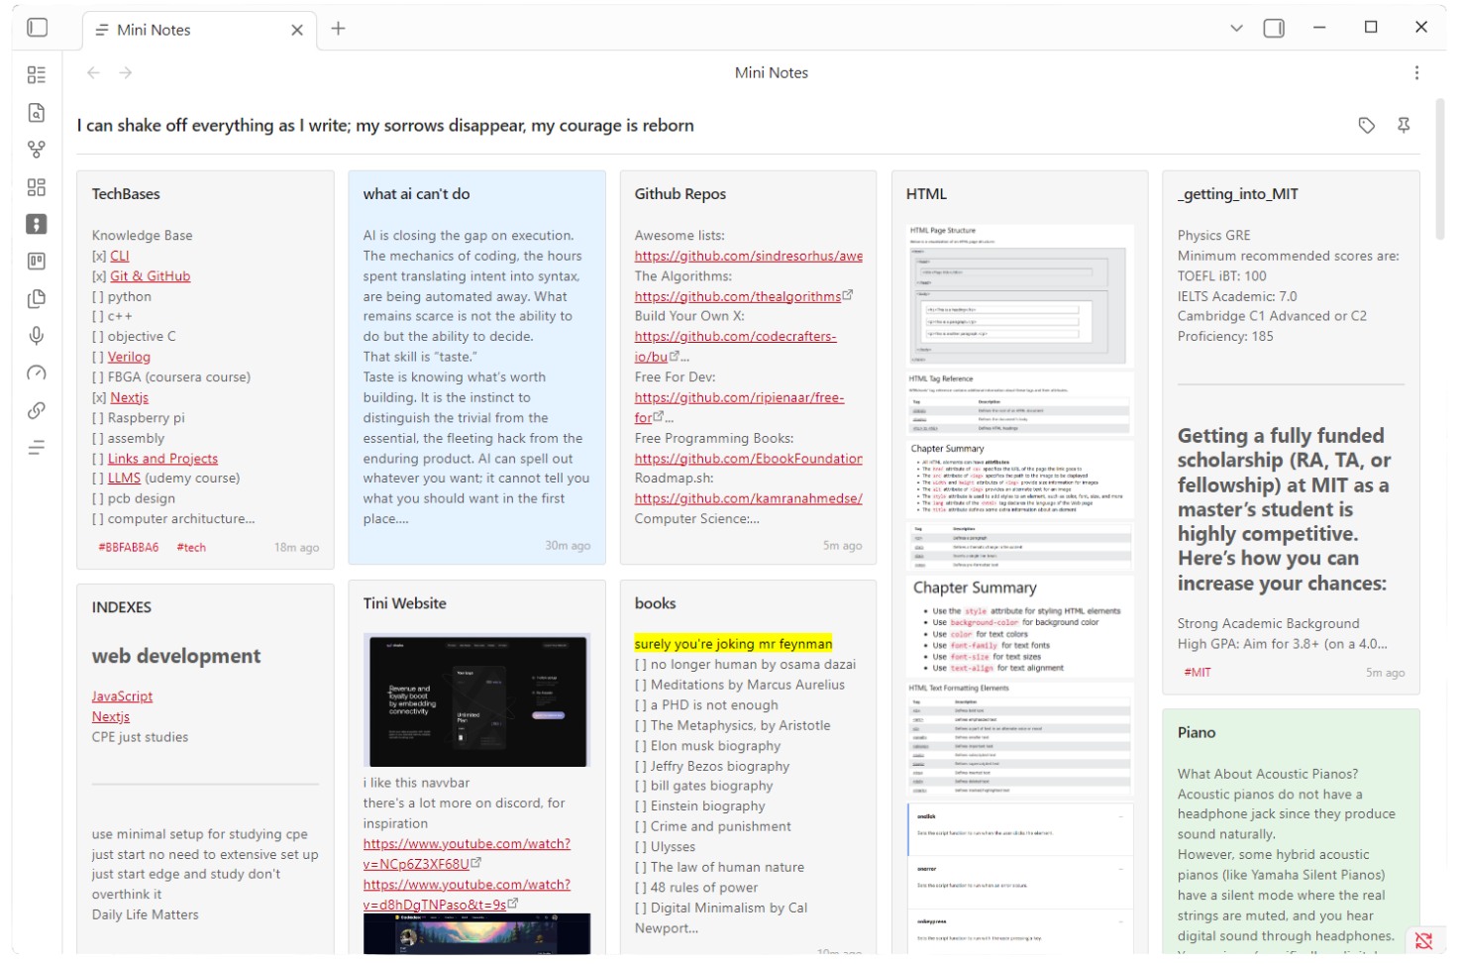1461x964 pixels.
Task: Open the EbookFoundation GitHub link
Action: point(749,459)
